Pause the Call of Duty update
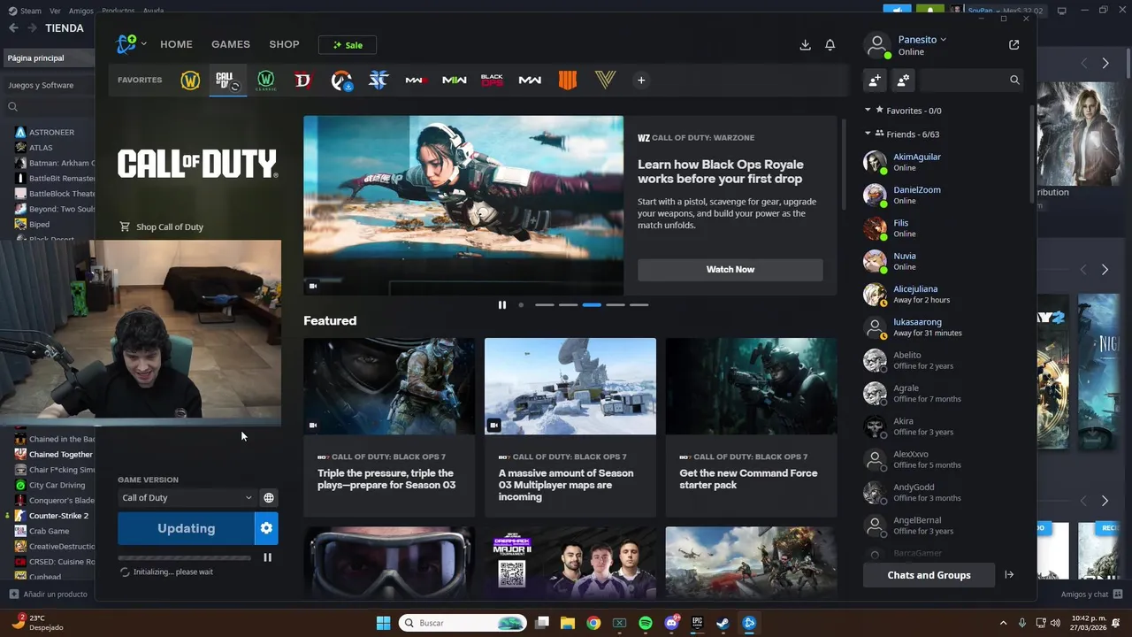 point(267,557)
